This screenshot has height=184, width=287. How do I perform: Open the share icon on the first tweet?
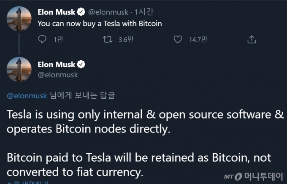(x=252, y=39)
